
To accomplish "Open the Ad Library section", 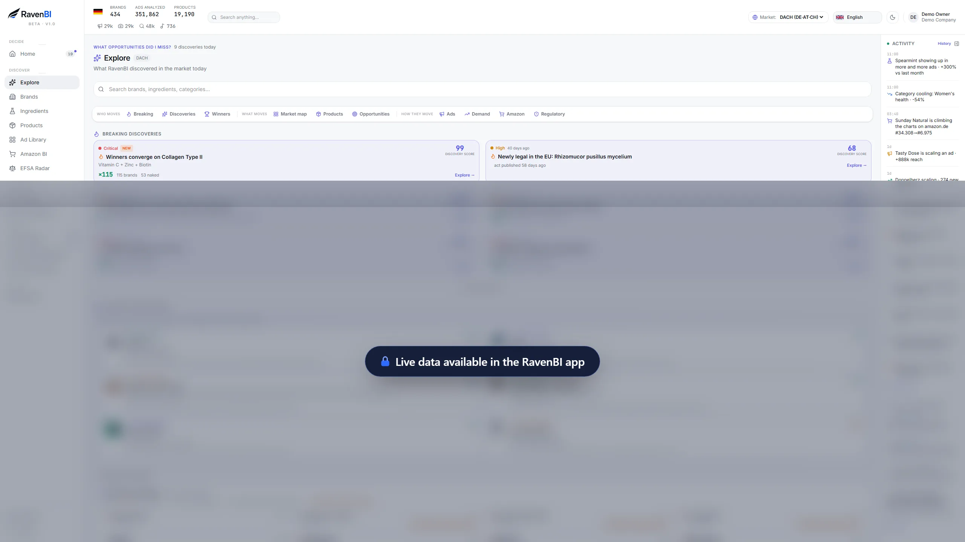I will coord(42,140).
